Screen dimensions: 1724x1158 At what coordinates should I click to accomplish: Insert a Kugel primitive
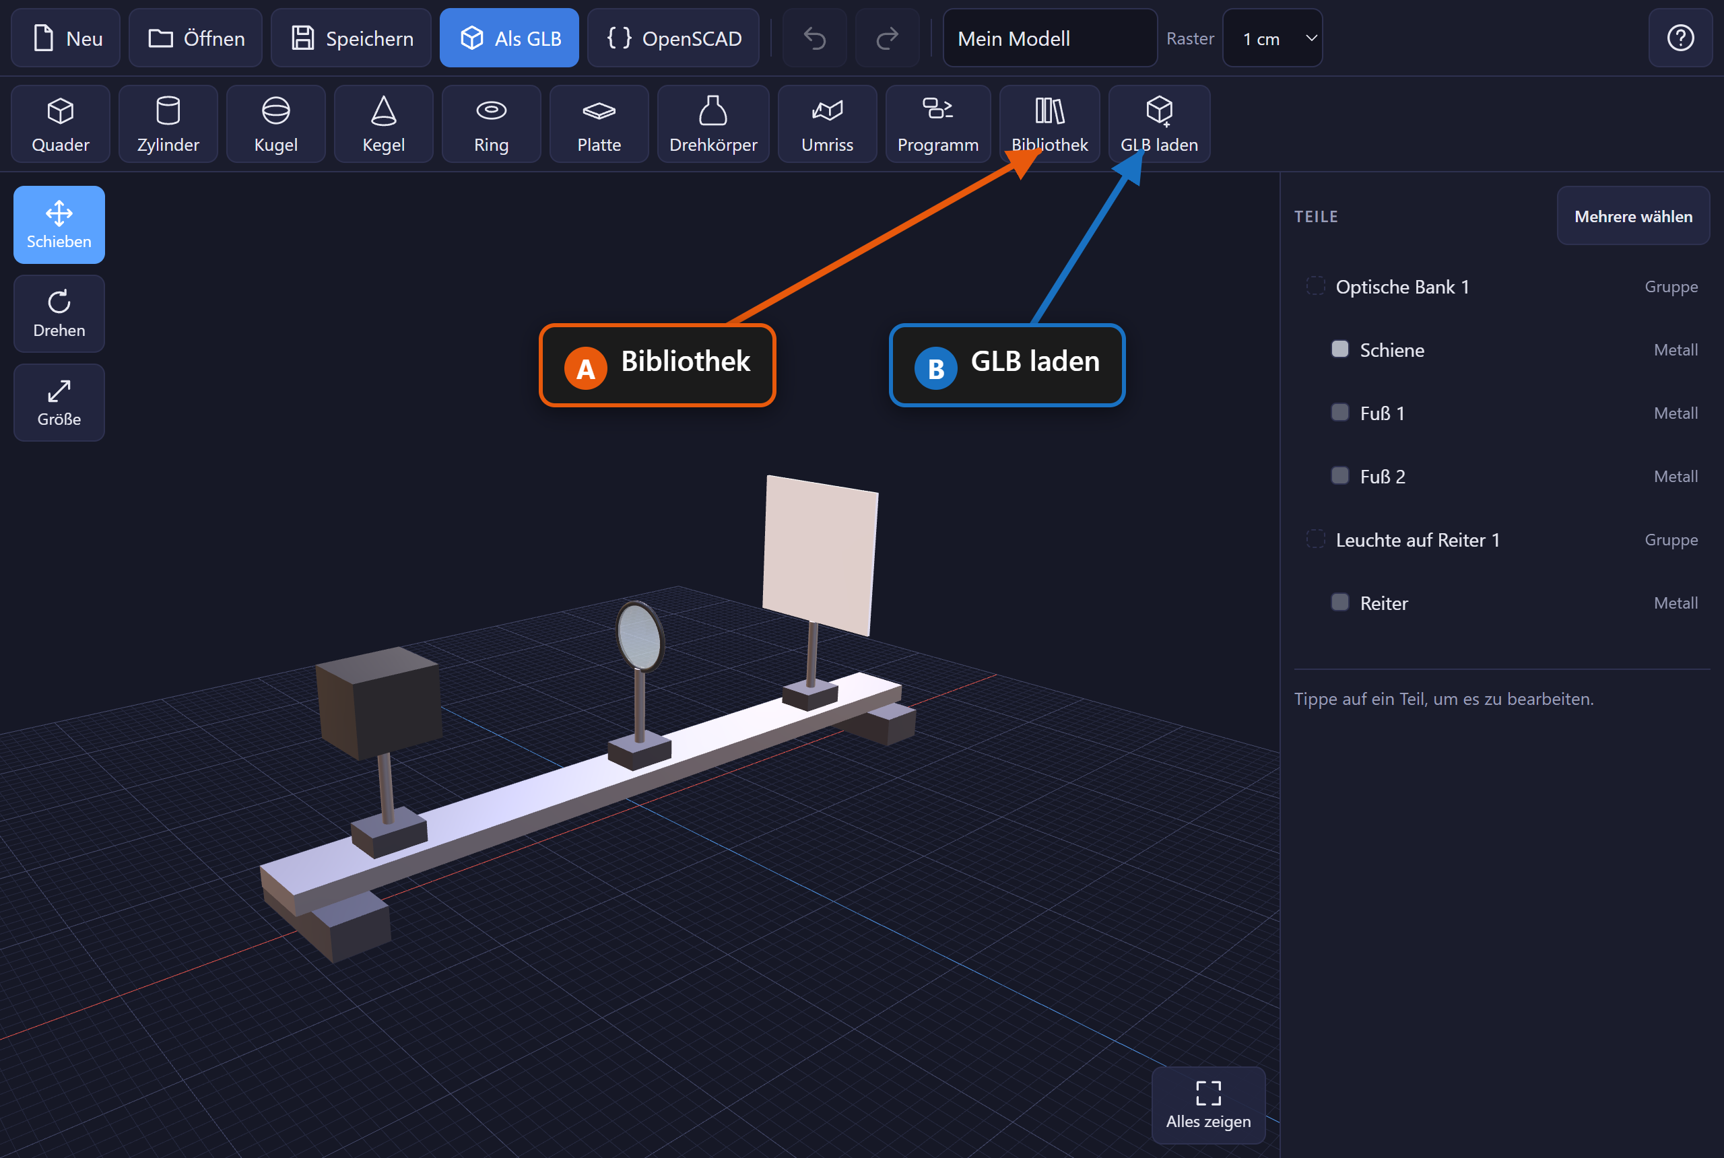(276, 124)
